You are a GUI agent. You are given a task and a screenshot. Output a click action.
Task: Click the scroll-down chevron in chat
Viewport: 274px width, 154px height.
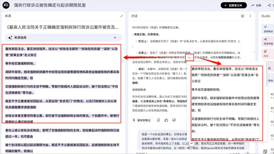(192, 143)
